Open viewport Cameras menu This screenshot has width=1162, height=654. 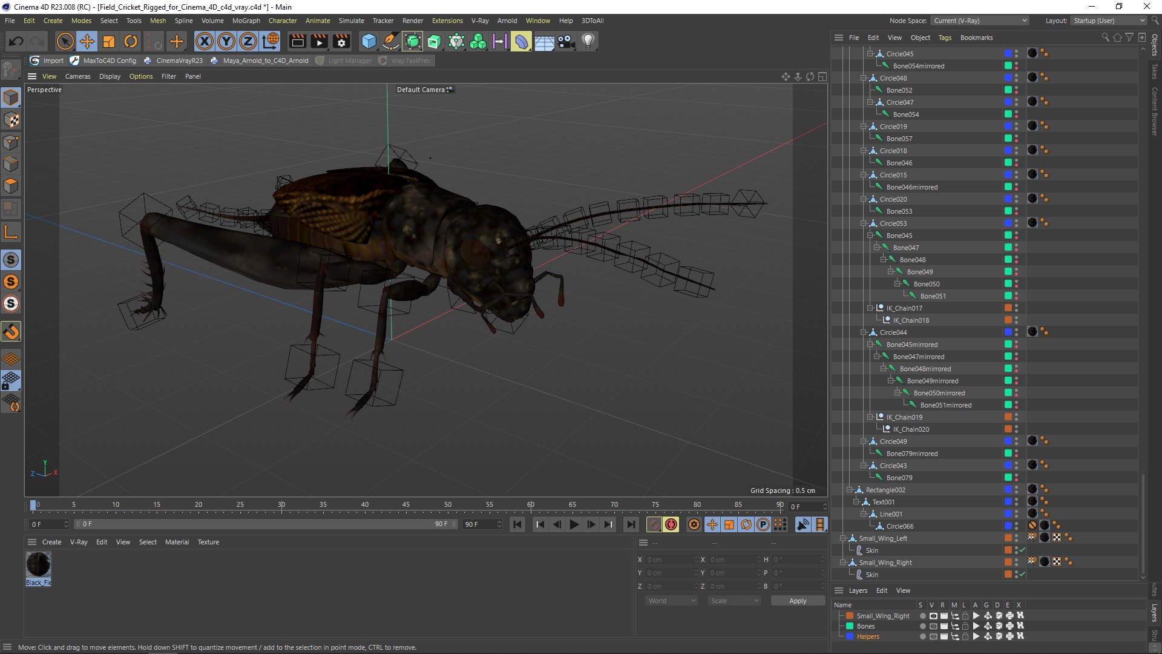77,76
